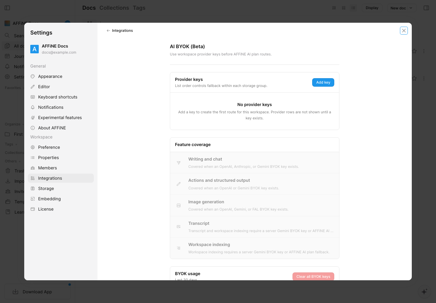436x303 pixels.
Task: Click the Editor pencil icon
Action: click(33, 87)
